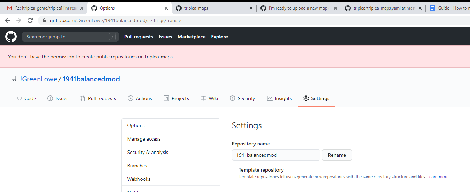Select Manage access in settings sidebar
This screenshot has height=192, width=470.
[x=171, y=139]
